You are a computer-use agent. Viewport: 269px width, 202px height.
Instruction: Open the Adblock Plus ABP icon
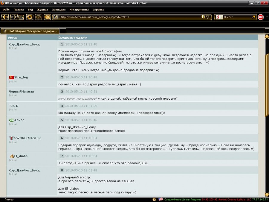(x=261, y=17)
